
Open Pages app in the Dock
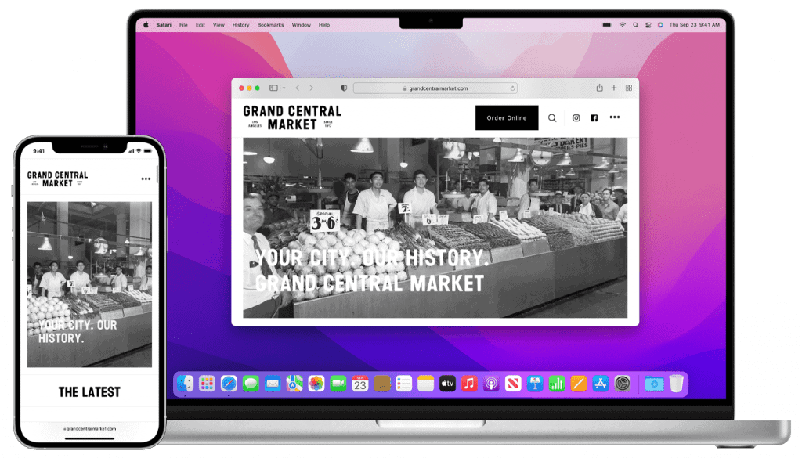[579, 384]
